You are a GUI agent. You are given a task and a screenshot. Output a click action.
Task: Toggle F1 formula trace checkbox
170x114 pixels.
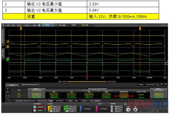point(112,107)
